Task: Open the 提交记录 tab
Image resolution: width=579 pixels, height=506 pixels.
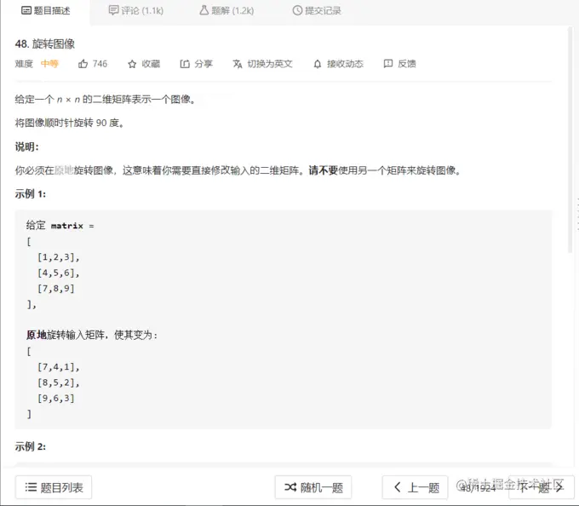Action: pyautogui.click(x=317, y=11)
